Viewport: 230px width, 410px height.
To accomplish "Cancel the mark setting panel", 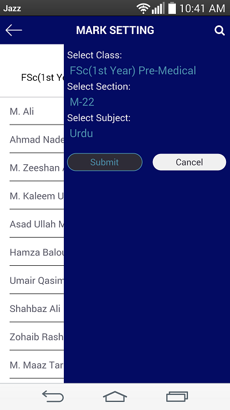I will pyautogui.click(x=189, y=162).
